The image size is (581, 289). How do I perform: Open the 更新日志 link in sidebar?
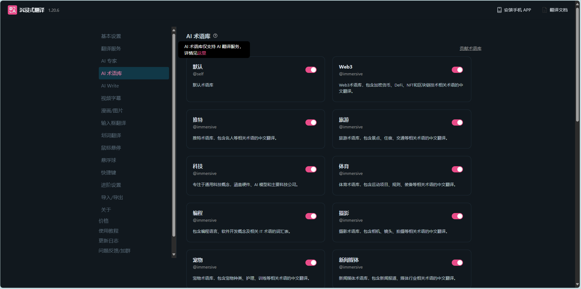[108, 241]
